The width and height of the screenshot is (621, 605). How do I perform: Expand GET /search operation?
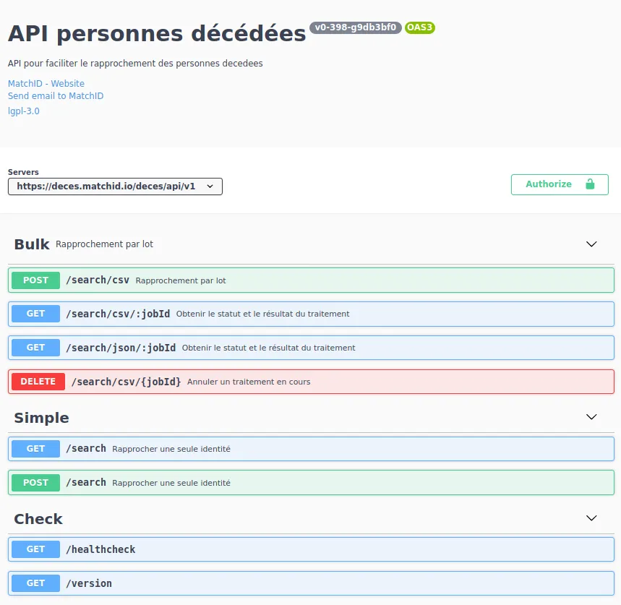[x=311, y=449]
